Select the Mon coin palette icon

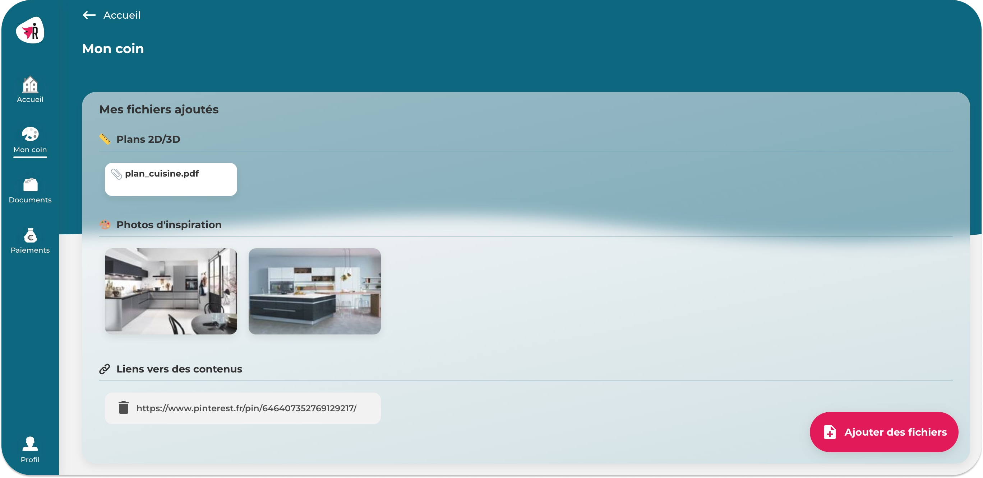pyautogui.click(x=30, y=134)
